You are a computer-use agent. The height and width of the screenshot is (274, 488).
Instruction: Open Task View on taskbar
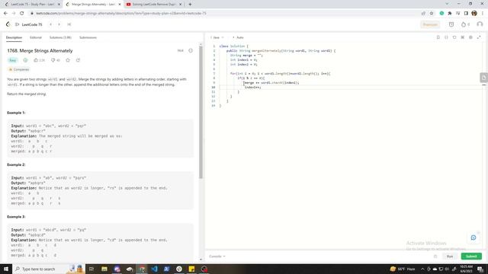click(91, 269)
